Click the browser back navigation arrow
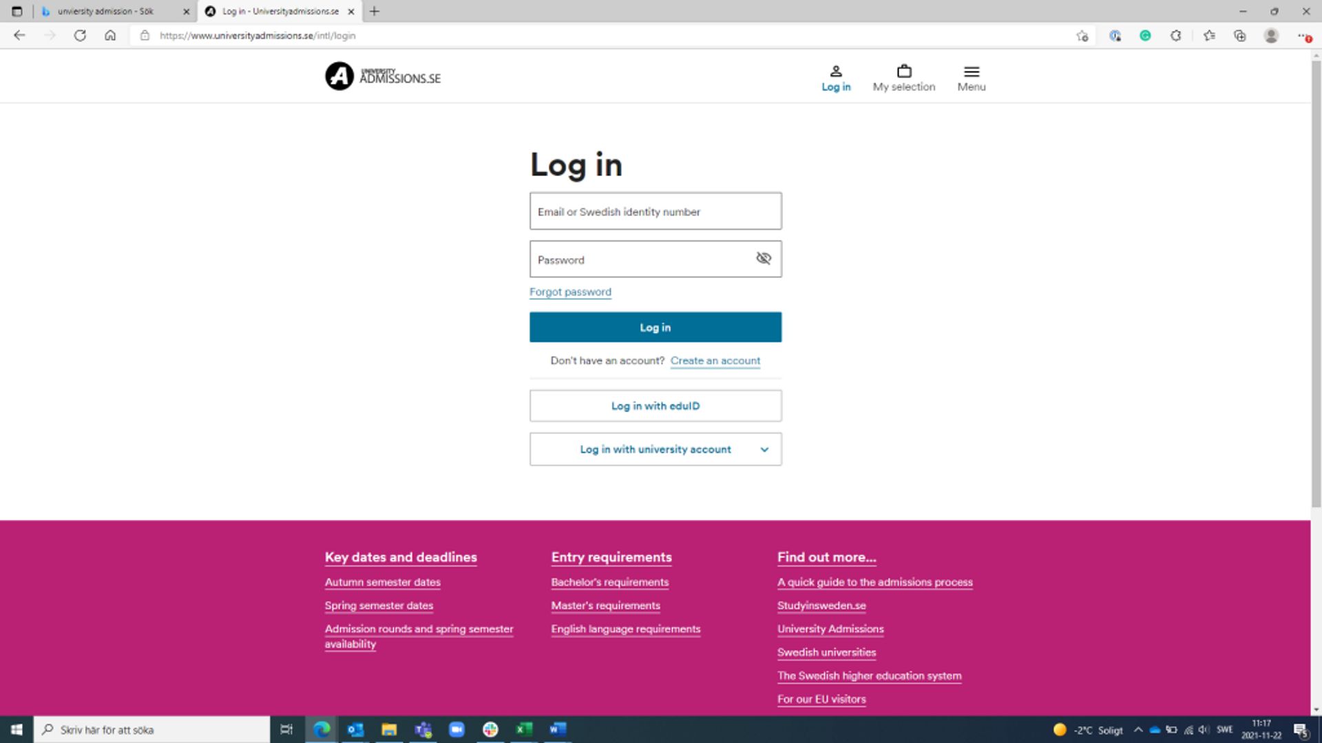Screen dimensions: 1322x743 point(19,35)
